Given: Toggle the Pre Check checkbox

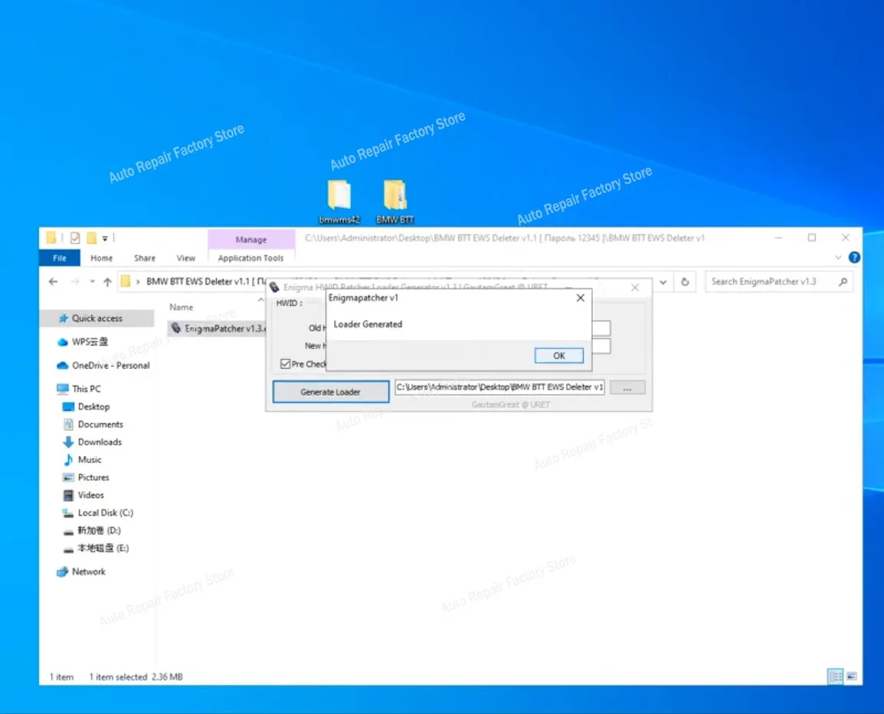Looking at the screenshot, I should (285, 364).
